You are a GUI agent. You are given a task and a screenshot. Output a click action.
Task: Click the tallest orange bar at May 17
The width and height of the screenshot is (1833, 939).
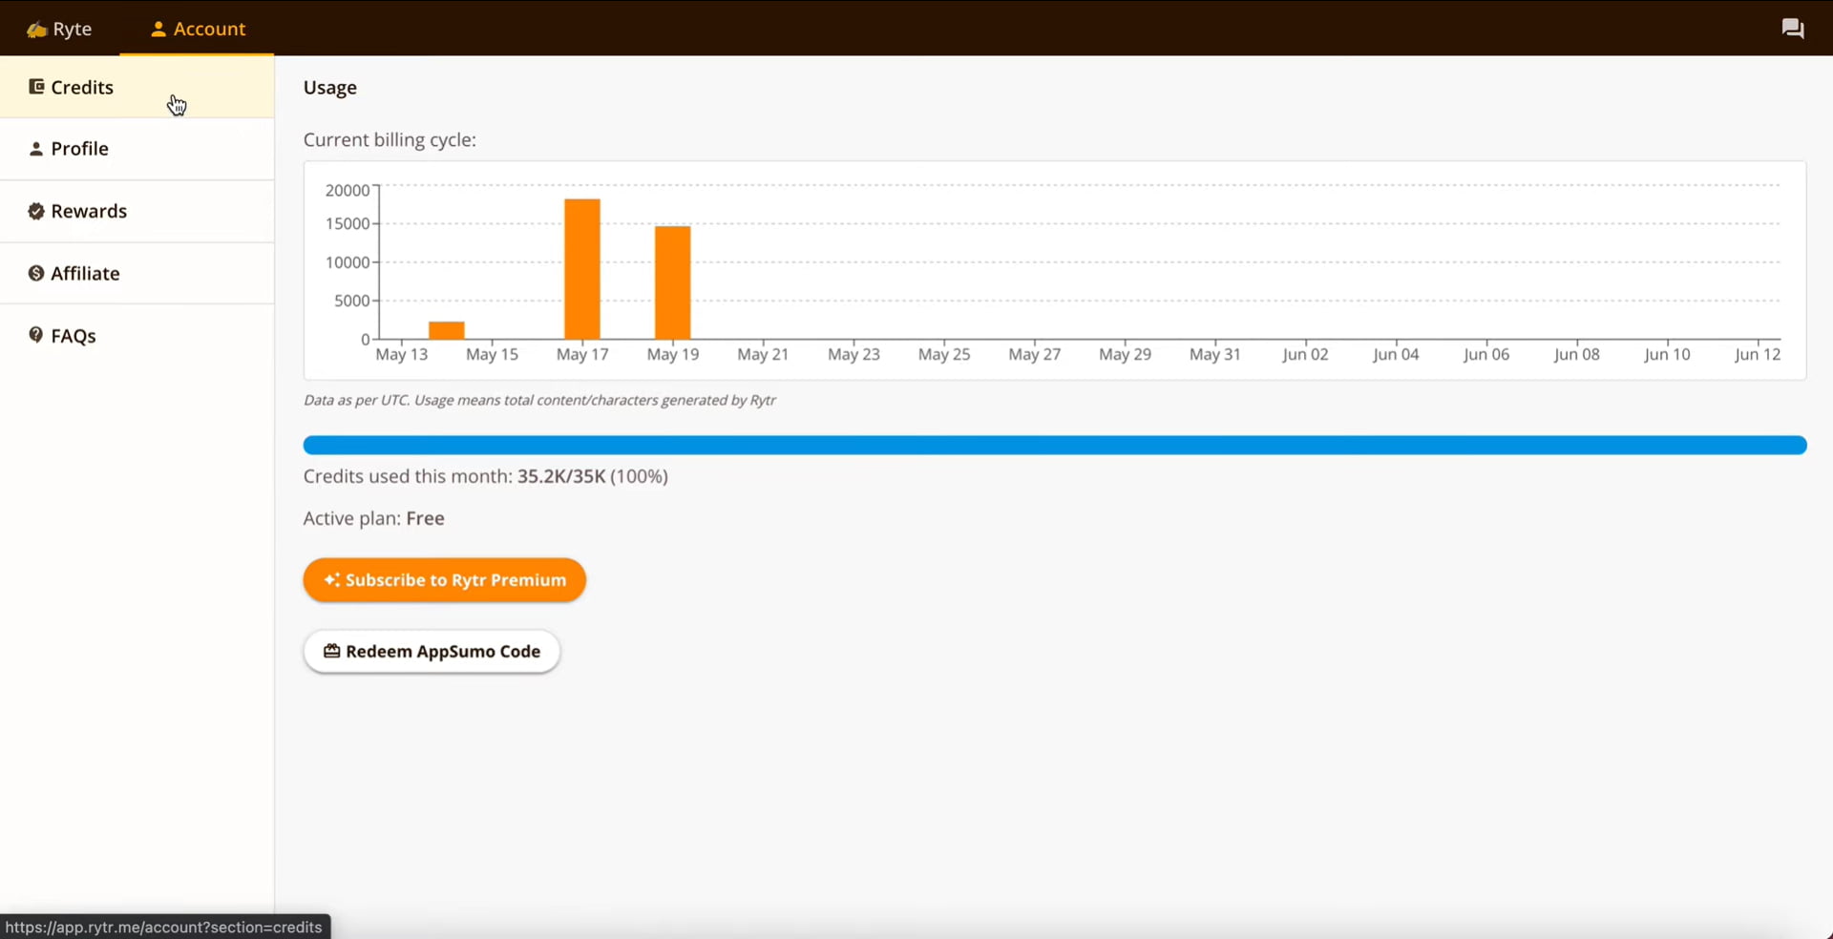click(582, 269)
